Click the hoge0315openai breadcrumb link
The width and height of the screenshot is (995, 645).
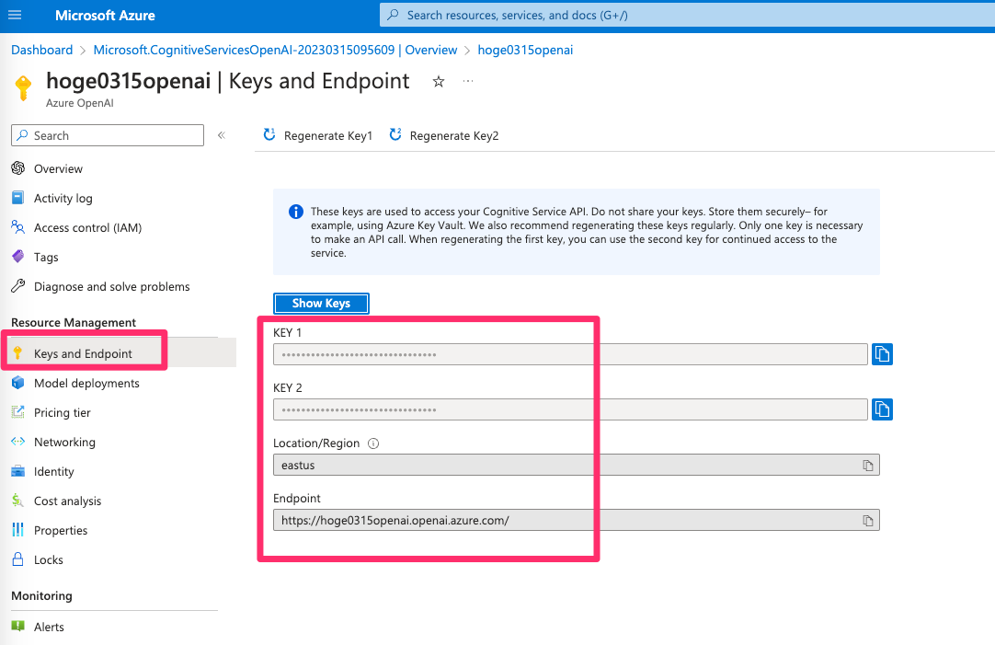pos(525,51)
